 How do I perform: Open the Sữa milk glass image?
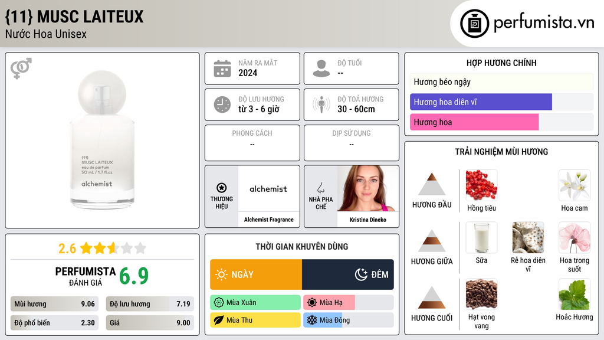[481, 237]
